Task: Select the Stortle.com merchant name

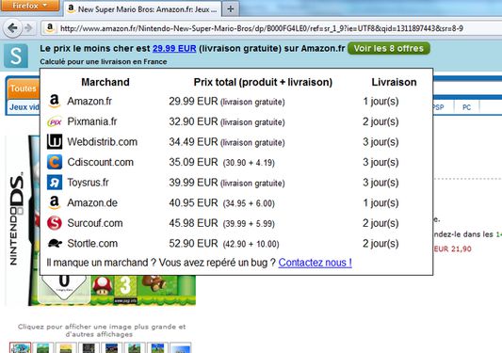Action: pos(92,244)
